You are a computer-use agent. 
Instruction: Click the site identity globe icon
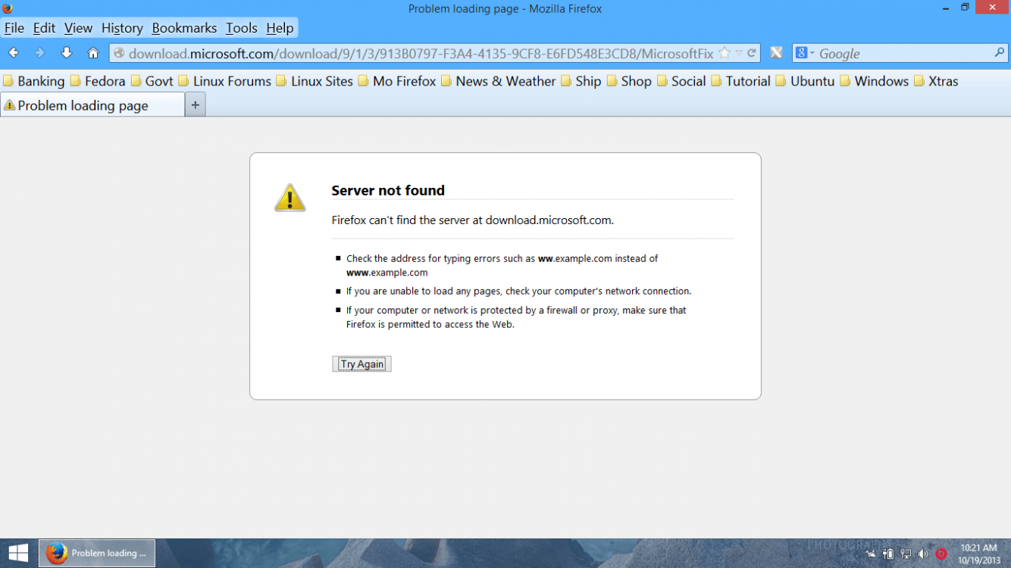coord(119,53)
